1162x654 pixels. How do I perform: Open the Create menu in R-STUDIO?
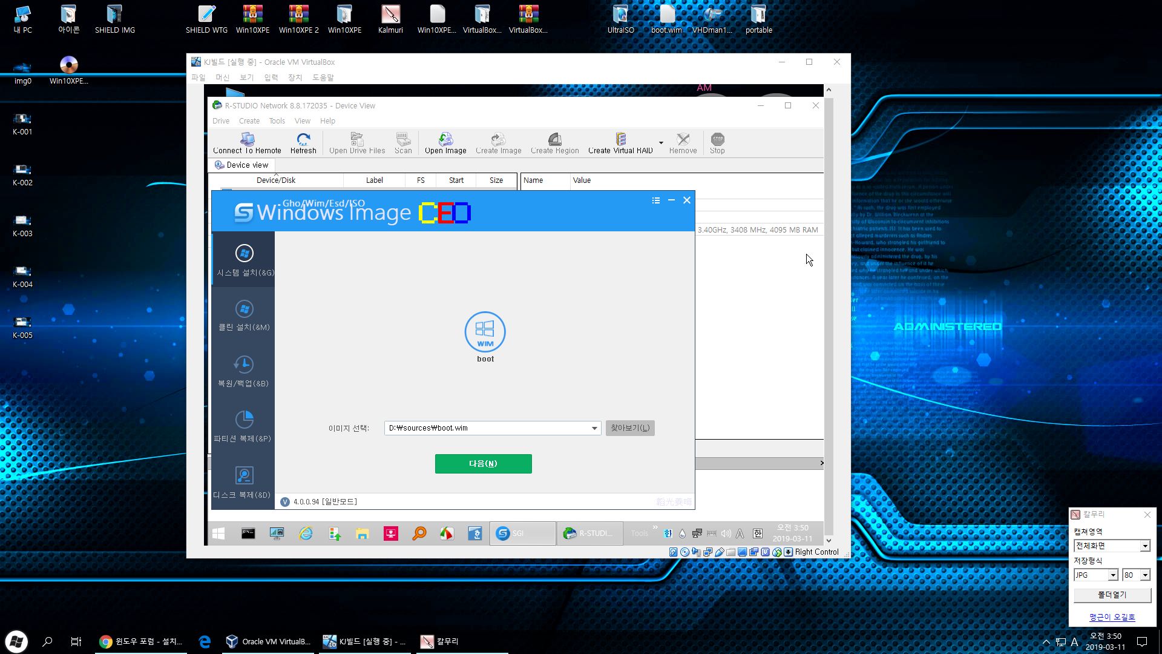[x=249, y=121]
